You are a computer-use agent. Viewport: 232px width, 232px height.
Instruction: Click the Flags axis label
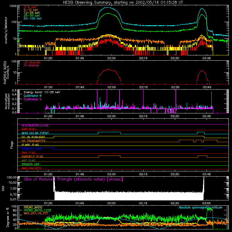coord(12,145)
